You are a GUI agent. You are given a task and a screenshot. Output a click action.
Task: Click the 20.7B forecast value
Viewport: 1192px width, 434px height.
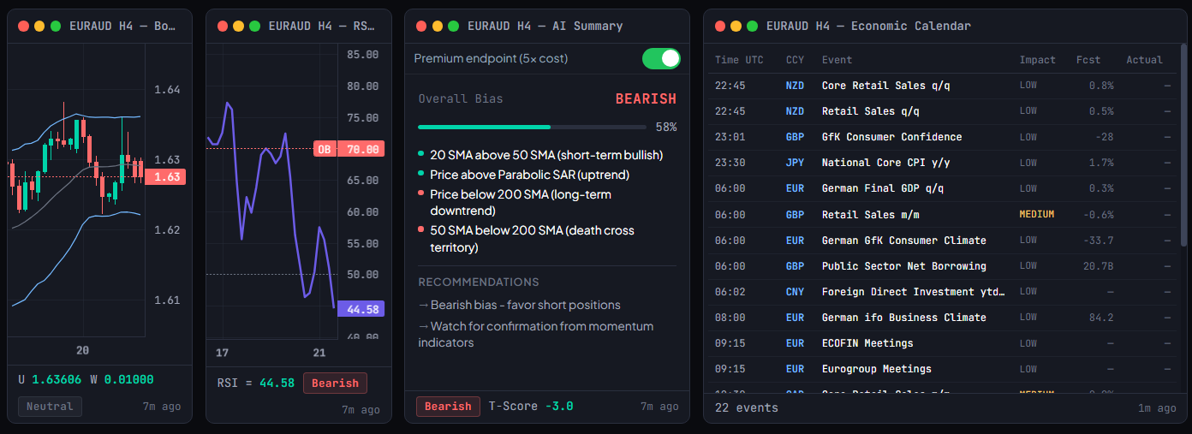point(1098,266)
